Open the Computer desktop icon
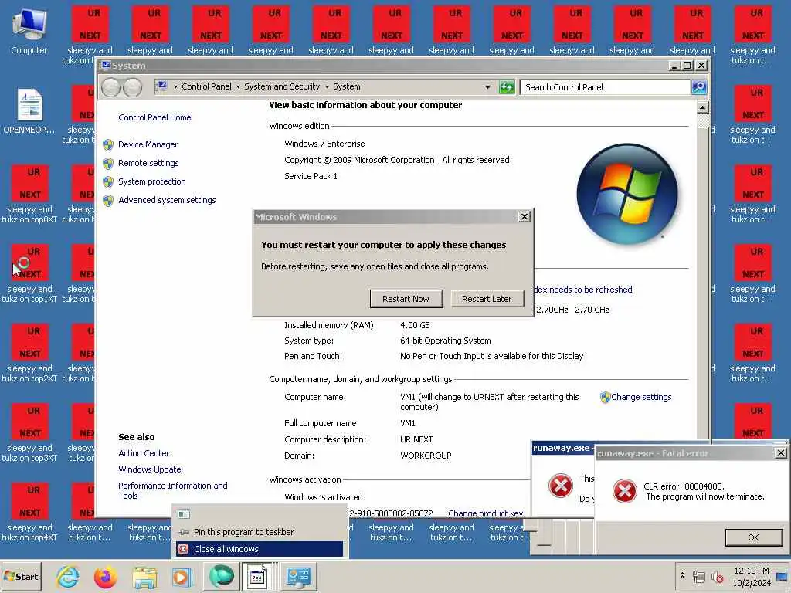Viewport: 791px width, 593px height. click(x=29, y=31)
